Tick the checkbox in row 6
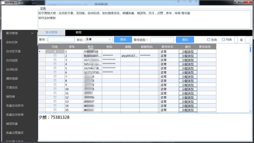This screenshot has height=143, width=254. click(55, 72)
